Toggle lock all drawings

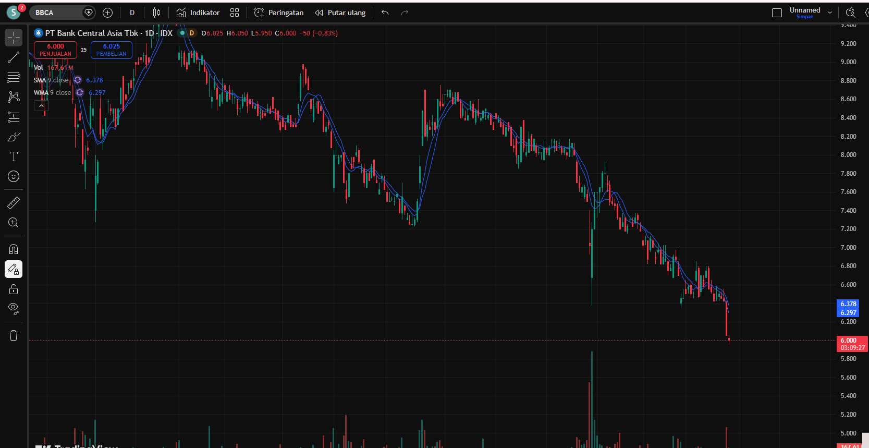click(x=14, y=289)
